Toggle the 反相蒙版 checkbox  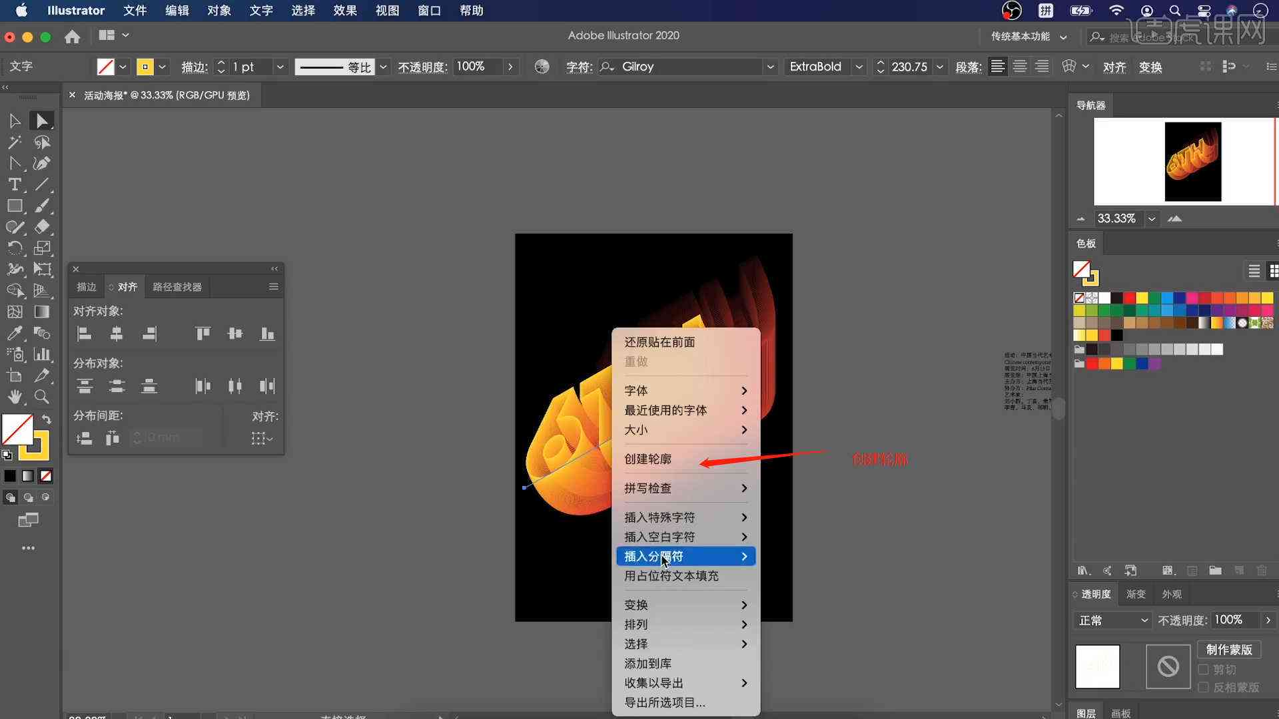coord(1203,687)
